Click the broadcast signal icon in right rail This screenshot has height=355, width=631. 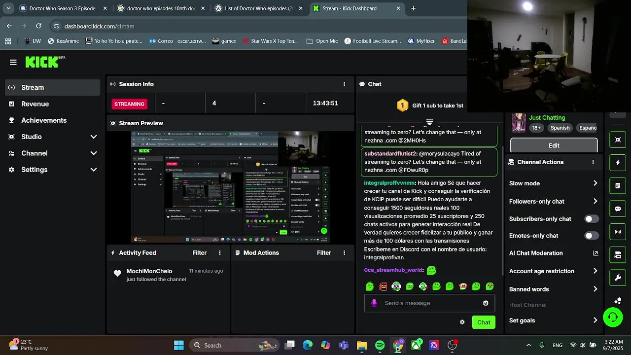[x=618, y=232]
